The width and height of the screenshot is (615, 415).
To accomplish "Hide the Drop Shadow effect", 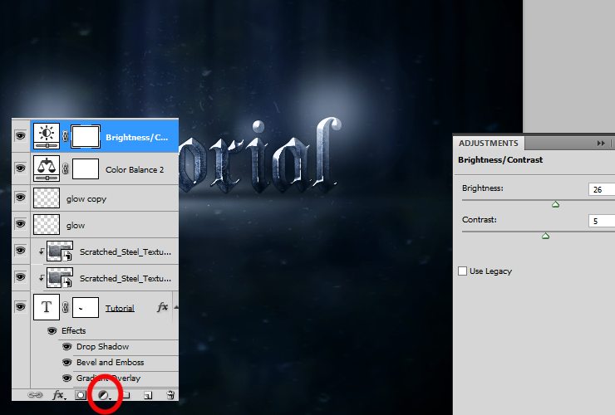I will (67, 346).
